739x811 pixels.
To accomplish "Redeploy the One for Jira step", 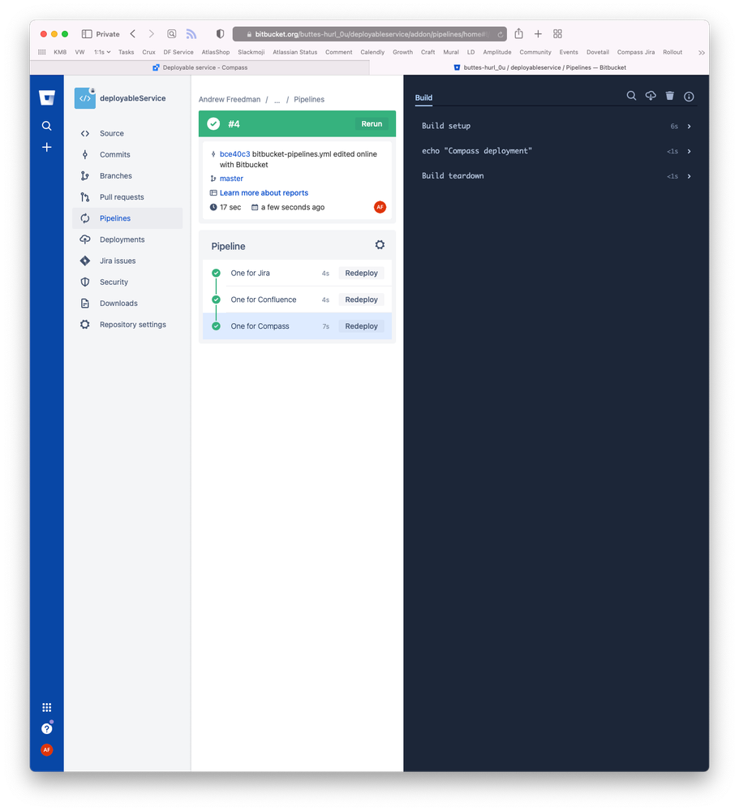I will [361, 273].
